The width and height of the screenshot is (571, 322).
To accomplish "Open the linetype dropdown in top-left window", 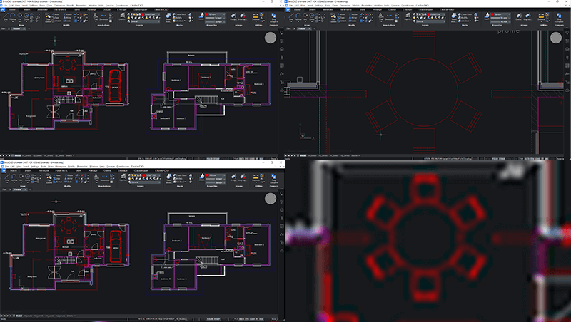I will pos(215,21).
